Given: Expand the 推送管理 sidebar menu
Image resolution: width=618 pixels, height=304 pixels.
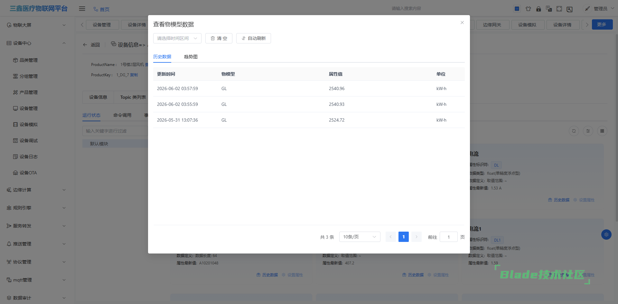Looking at the screenshot, I should (x=36, y=244).
